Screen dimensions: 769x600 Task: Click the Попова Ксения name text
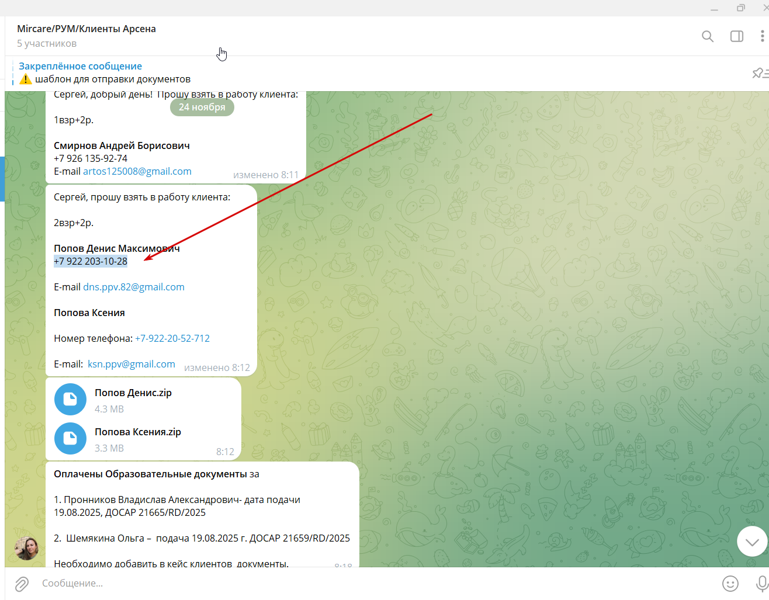(x=89, y=313)
